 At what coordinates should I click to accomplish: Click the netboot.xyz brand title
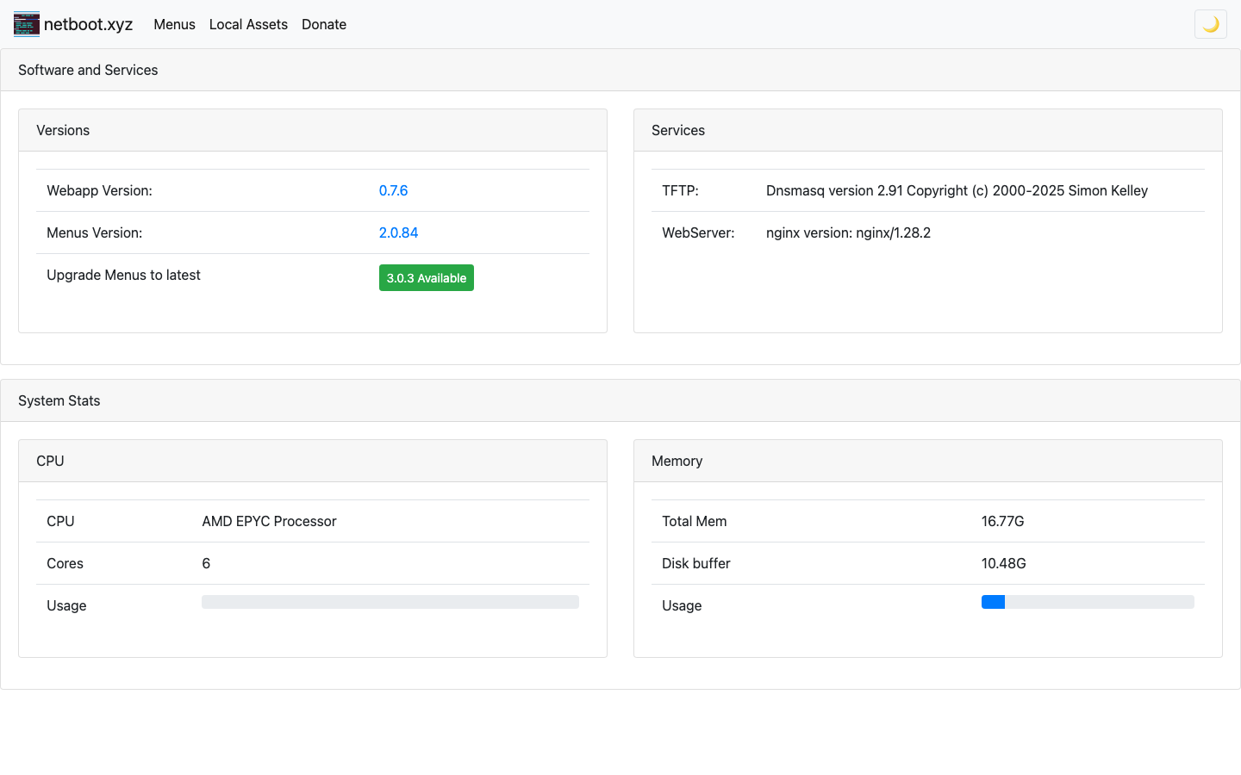click(x=88, y=24)
